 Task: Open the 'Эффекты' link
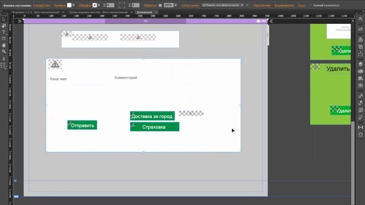[150, 5]
